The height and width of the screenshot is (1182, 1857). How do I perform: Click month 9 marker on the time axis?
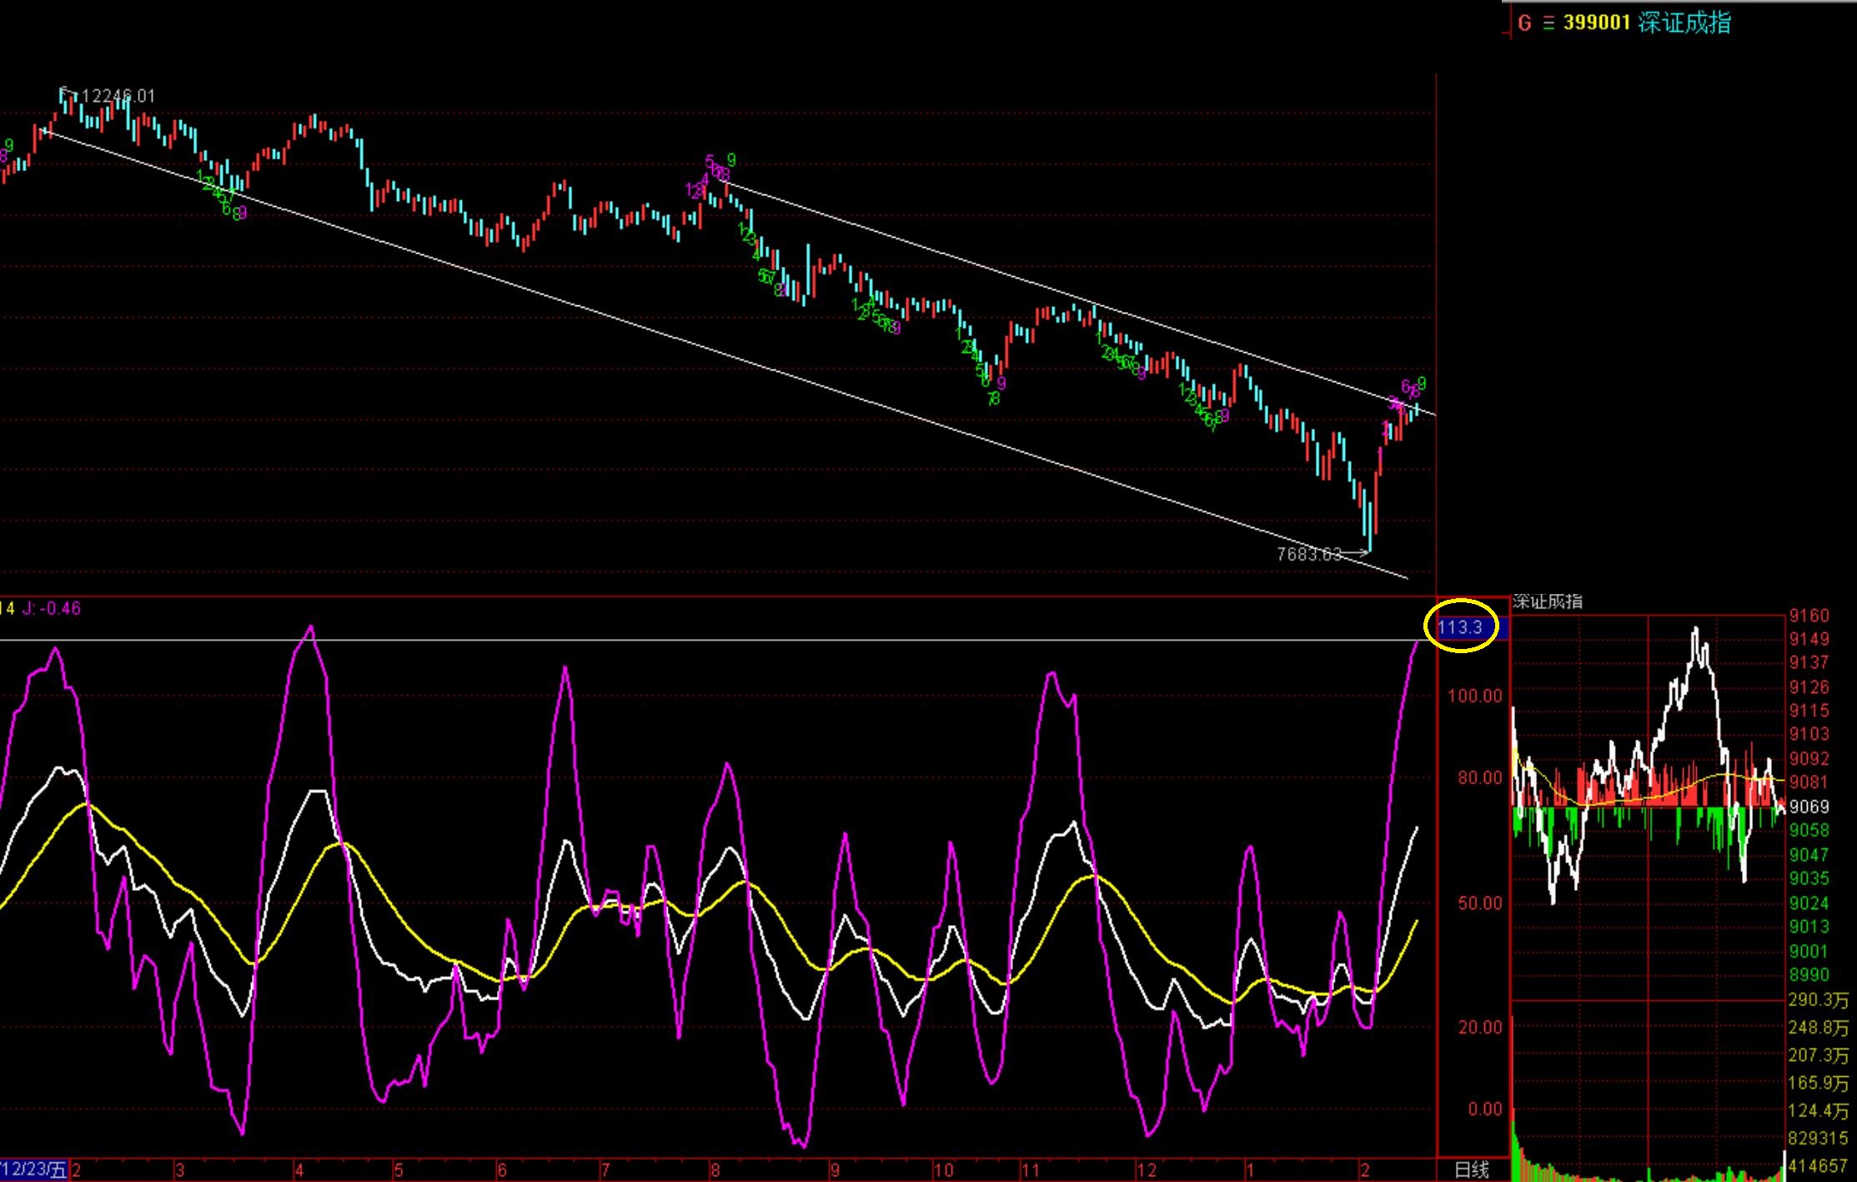(835, 1170)
